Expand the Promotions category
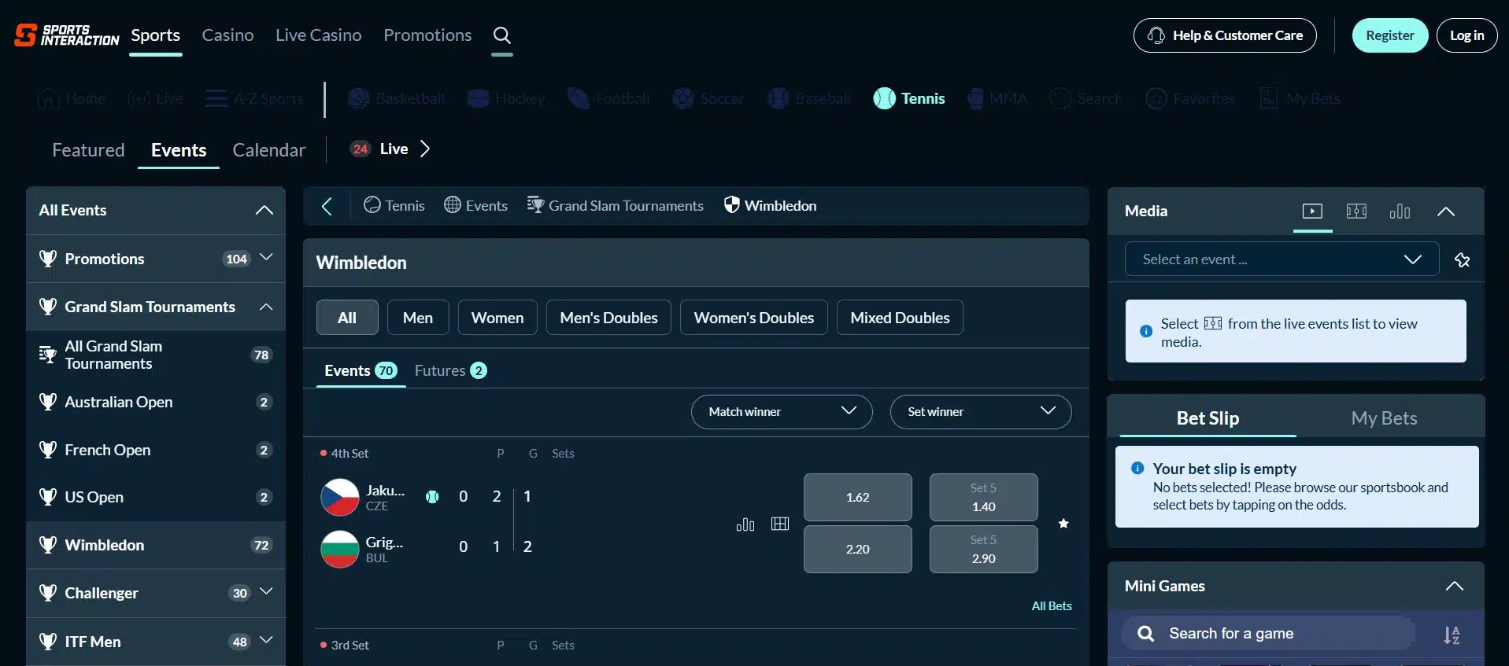Image resolution: width=1509 pixels, height=666 pixels. [x=266, y=258]
